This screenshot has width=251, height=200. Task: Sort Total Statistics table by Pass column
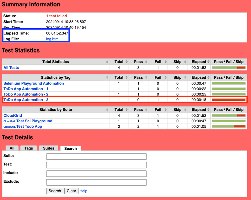[x=138, y=62]
